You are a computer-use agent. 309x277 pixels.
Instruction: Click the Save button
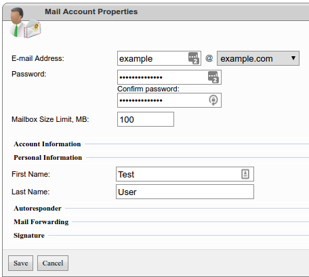click(x=20, y=263)
